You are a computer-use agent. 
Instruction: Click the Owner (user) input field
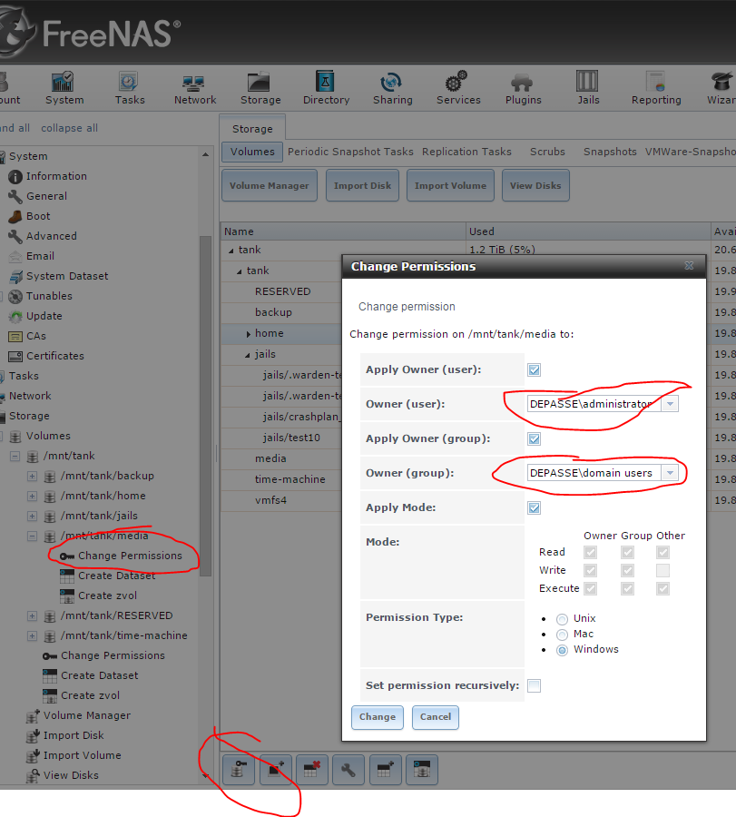[x=594, y=404]
